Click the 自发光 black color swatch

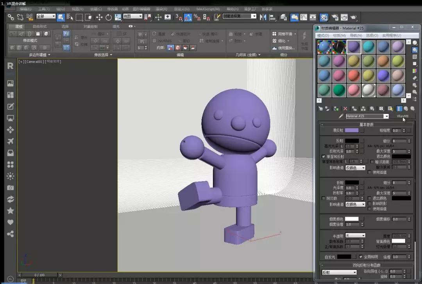(344, 257)
